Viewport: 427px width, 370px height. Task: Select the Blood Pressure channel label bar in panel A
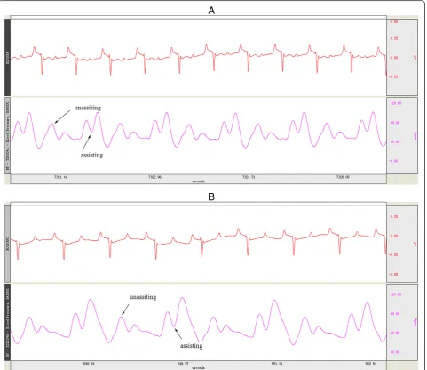[7, 135]
